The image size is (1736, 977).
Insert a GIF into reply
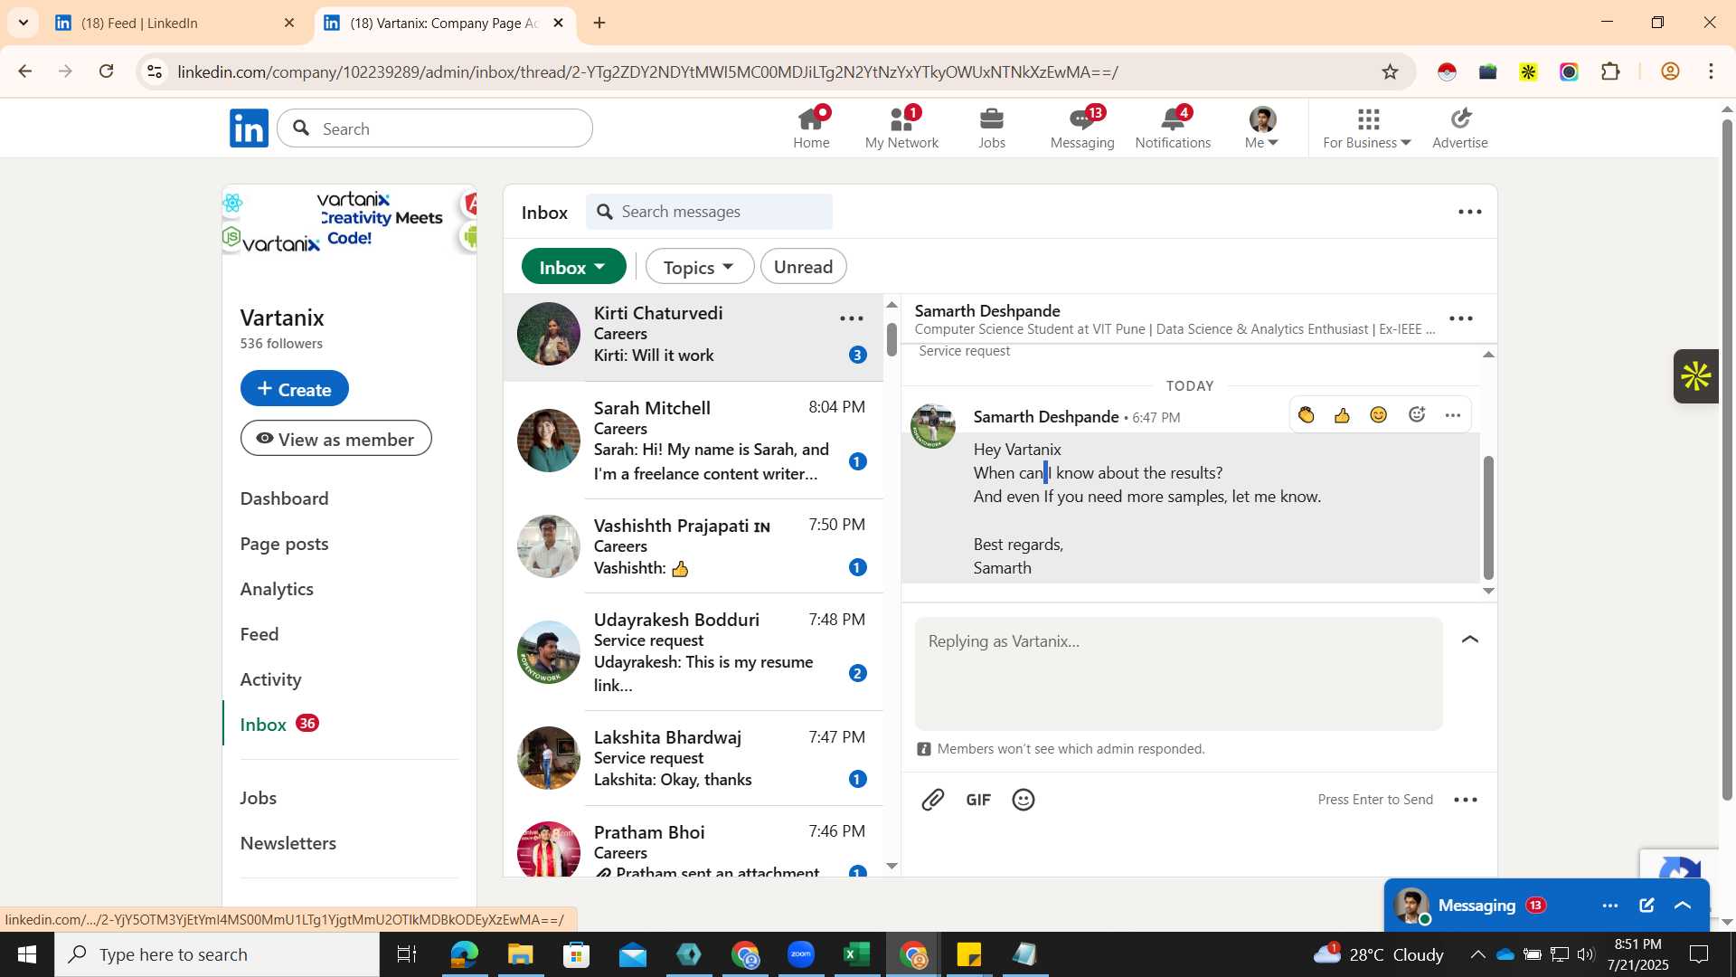pos(978,800)
